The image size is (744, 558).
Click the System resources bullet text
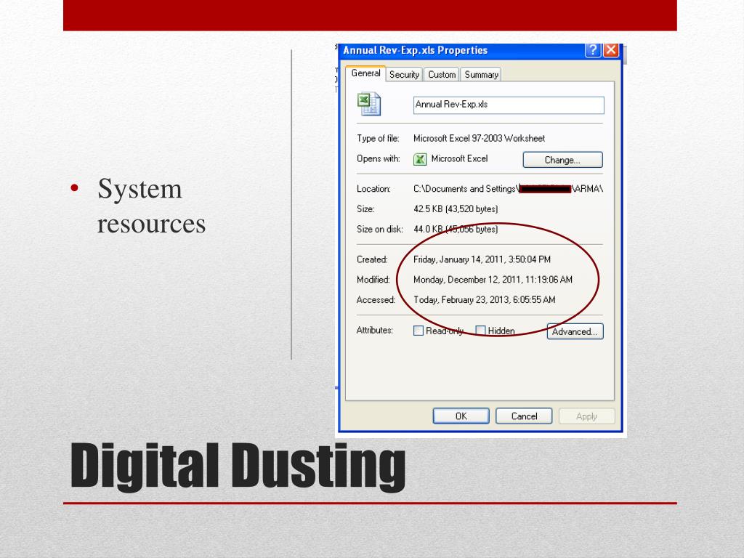click(151, 206)
